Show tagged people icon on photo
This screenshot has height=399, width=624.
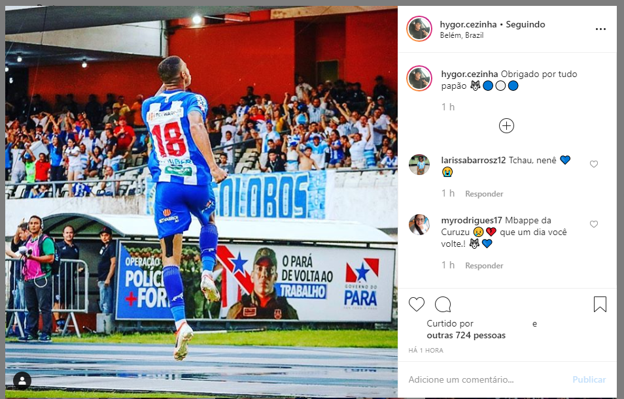[22, 380]
